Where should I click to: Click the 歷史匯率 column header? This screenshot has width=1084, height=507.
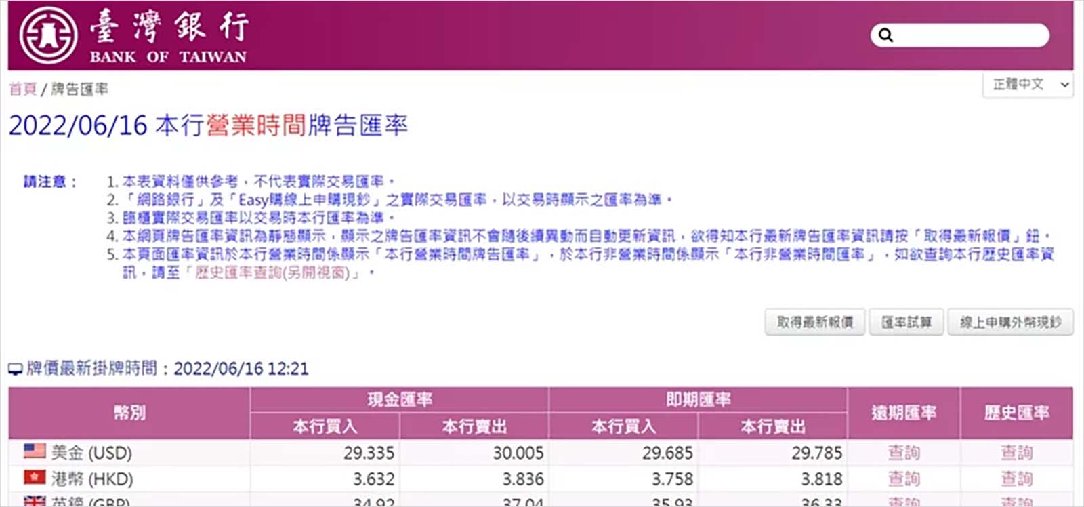[x=1017, y=413]
